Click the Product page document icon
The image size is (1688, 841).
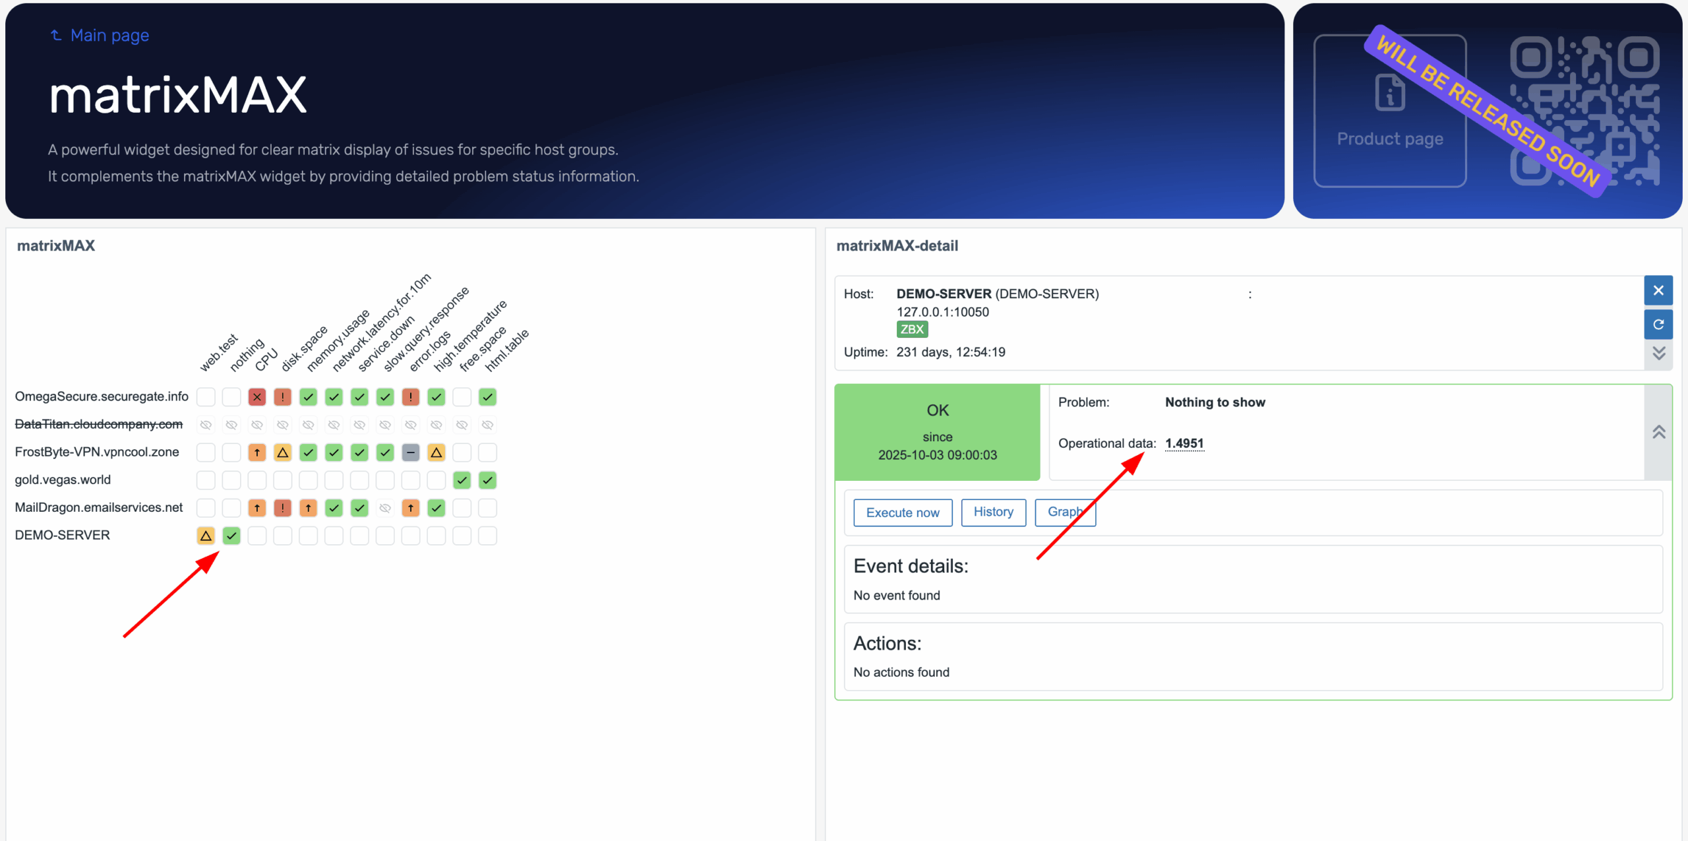click(1389, 93)
